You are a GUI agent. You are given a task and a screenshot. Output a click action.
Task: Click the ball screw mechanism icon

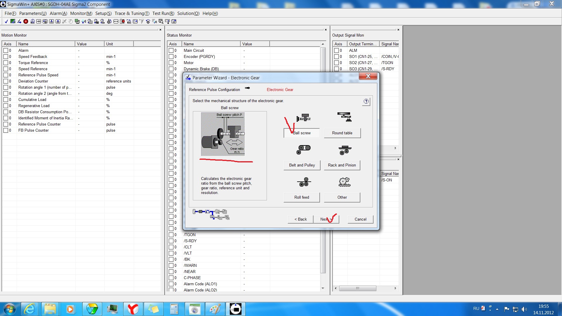pyautogui.click(x=303, y=118)
